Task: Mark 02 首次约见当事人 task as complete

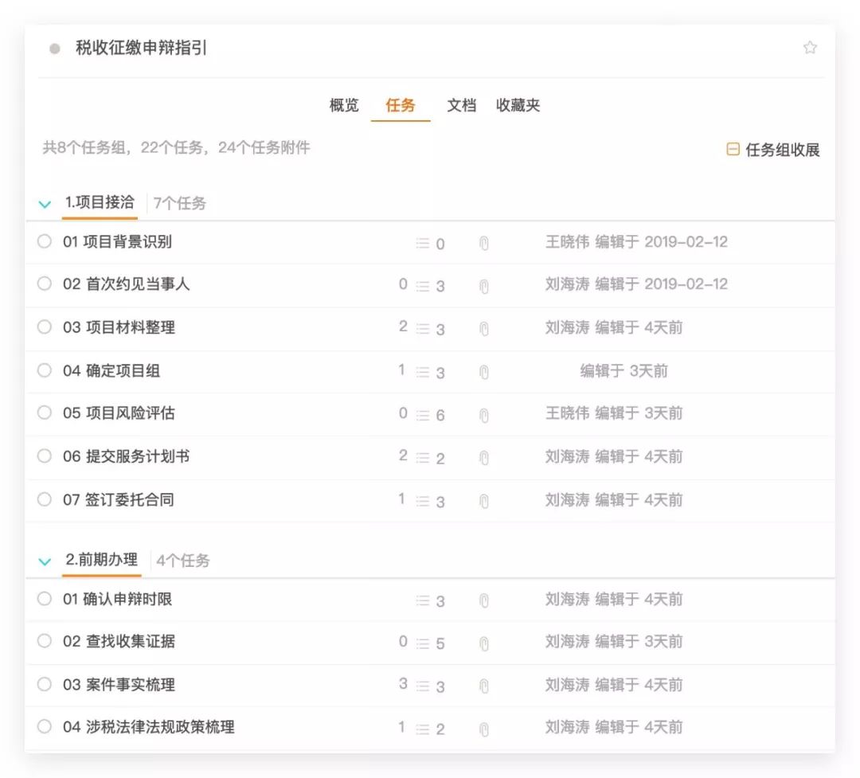Action: (x=45, y=283)
